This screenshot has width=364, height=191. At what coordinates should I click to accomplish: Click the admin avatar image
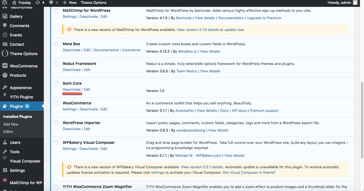coord(355,3)
